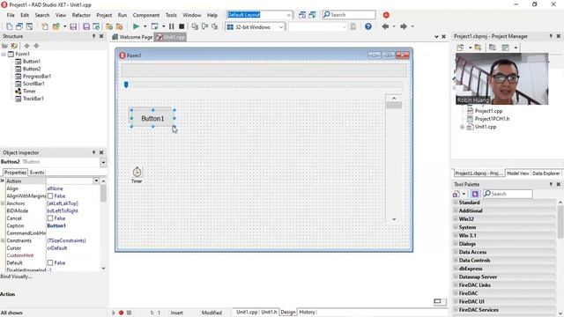Click the Bind Visually link

16,276
